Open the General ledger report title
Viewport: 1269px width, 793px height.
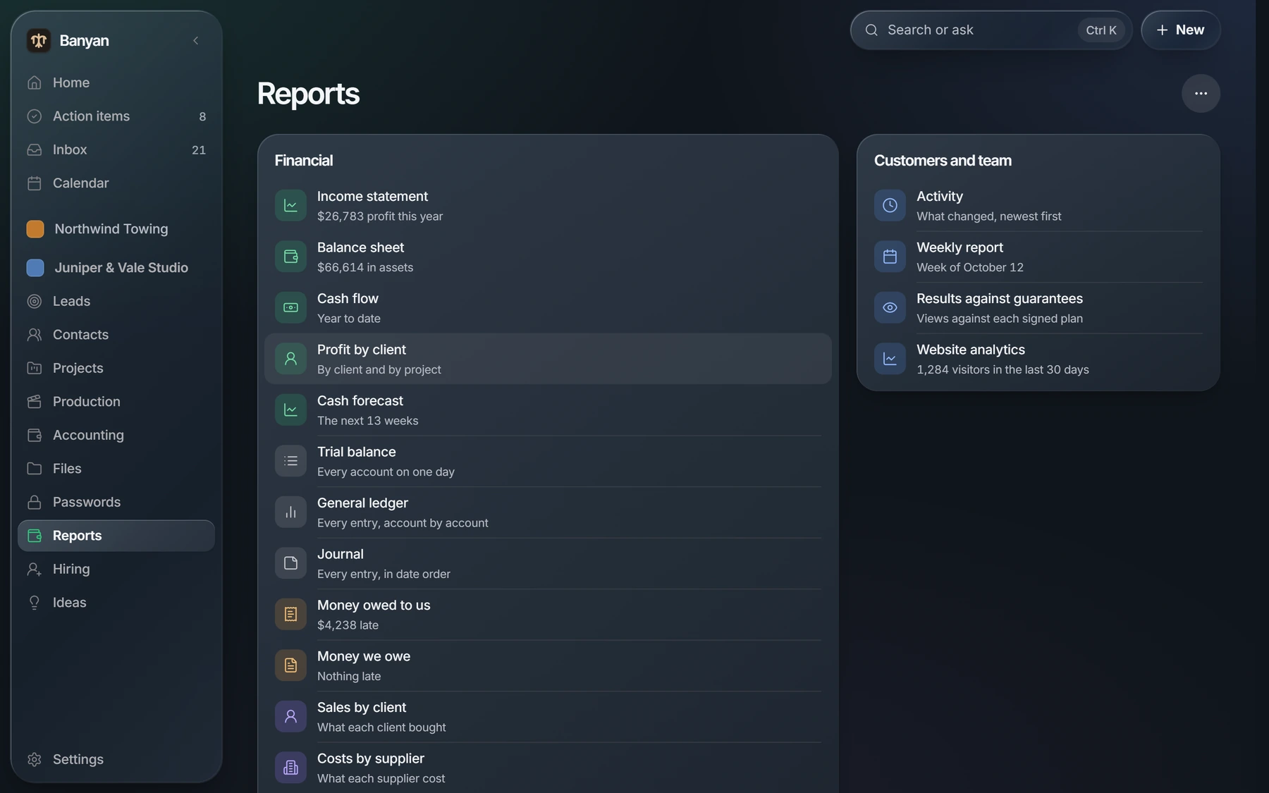pyautogui.click(x=362, y=503)
